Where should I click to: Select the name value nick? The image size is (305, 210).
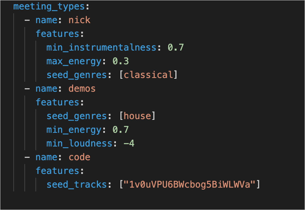[x=79, y=20]
